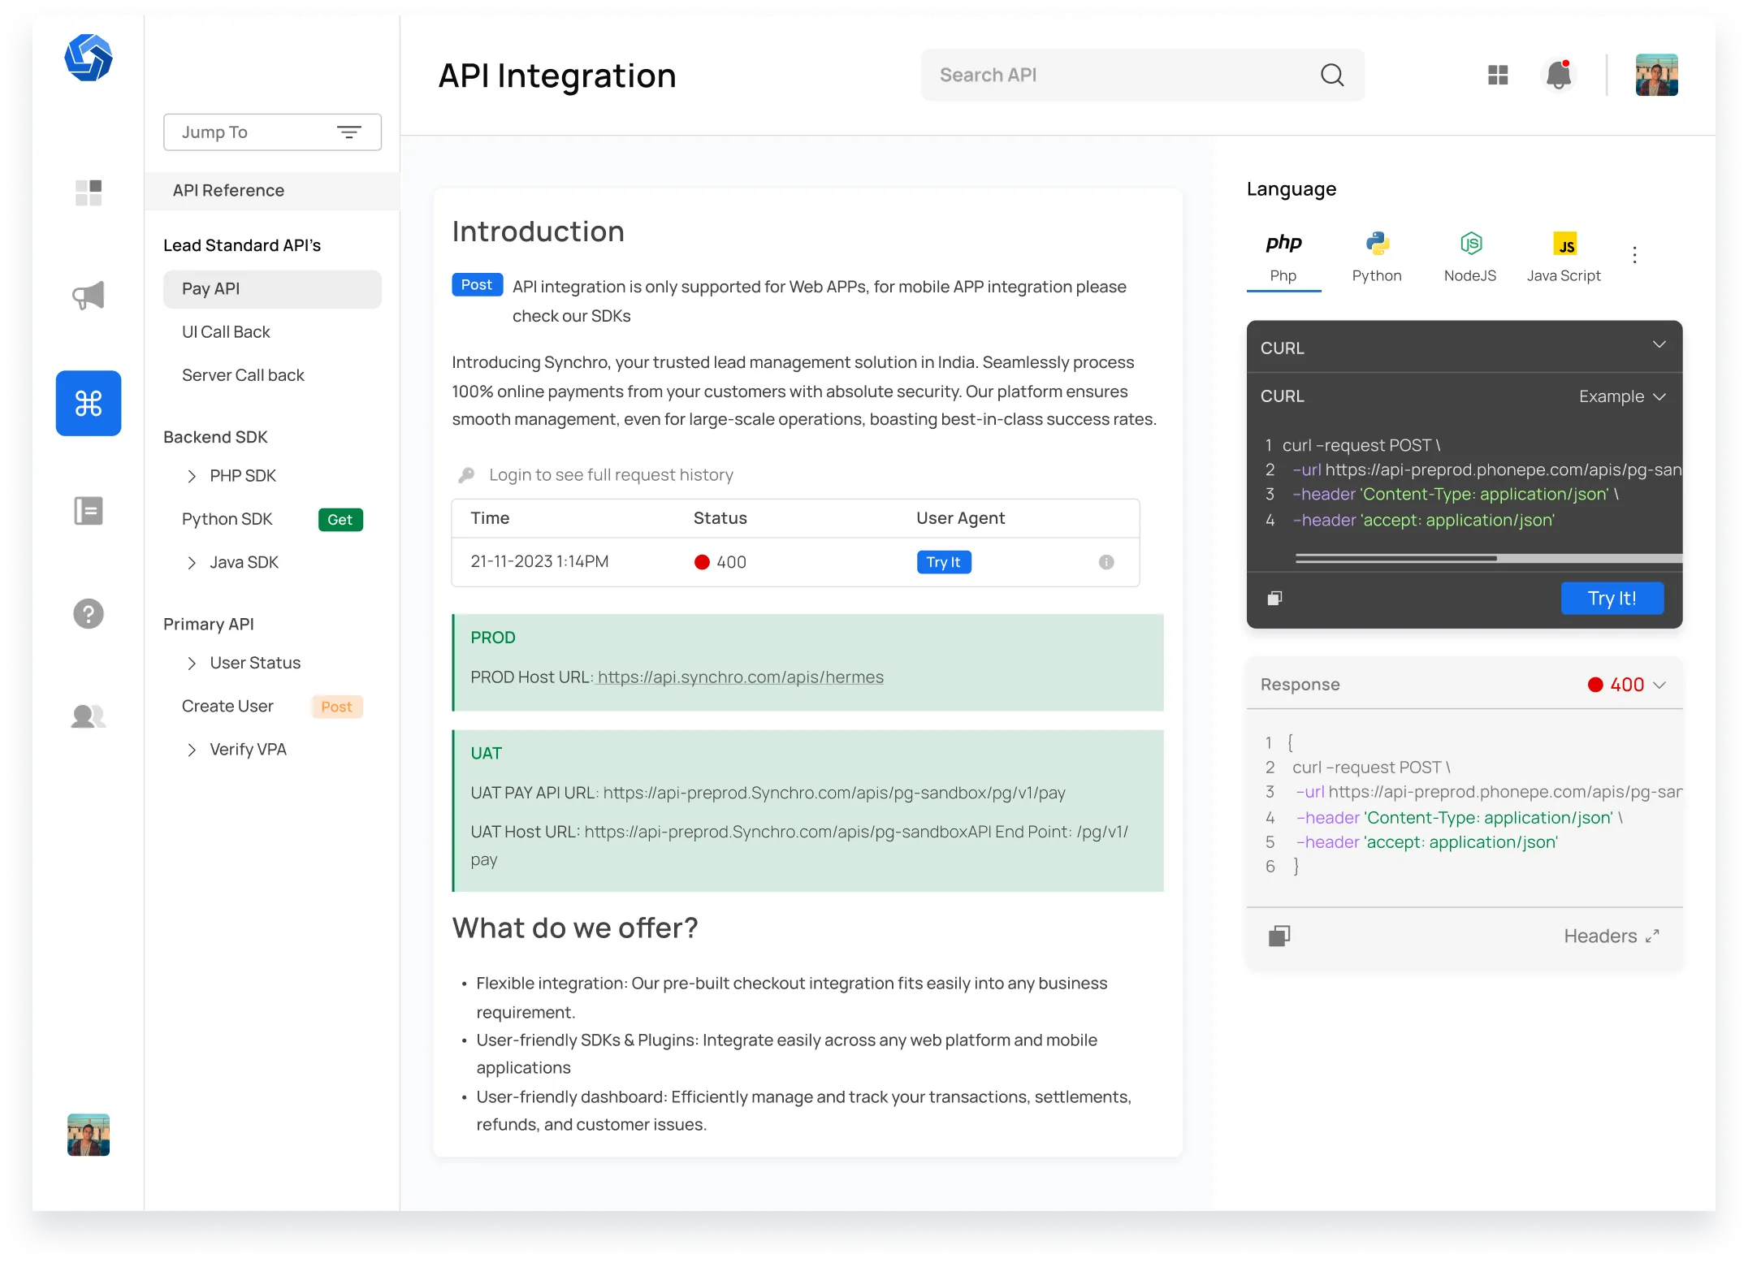Select the API command icon in sidebar
1748x1263 pixels.
(89, 403)
